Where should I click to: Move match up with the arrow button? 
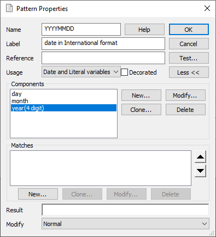tap(200, 156)
